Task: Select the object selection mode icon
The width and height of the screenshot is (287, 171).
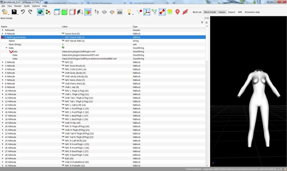Action: 41,12
